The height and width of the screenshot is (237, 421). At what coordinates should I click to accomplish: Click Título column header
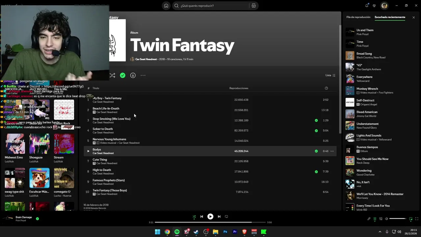tap(96, 88)
